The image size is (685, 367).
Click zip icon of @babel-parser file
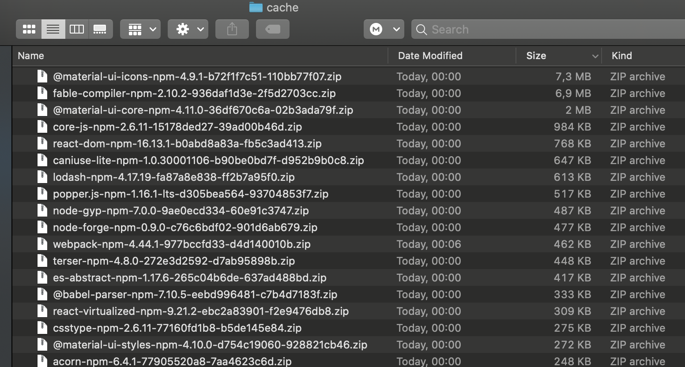42,294
